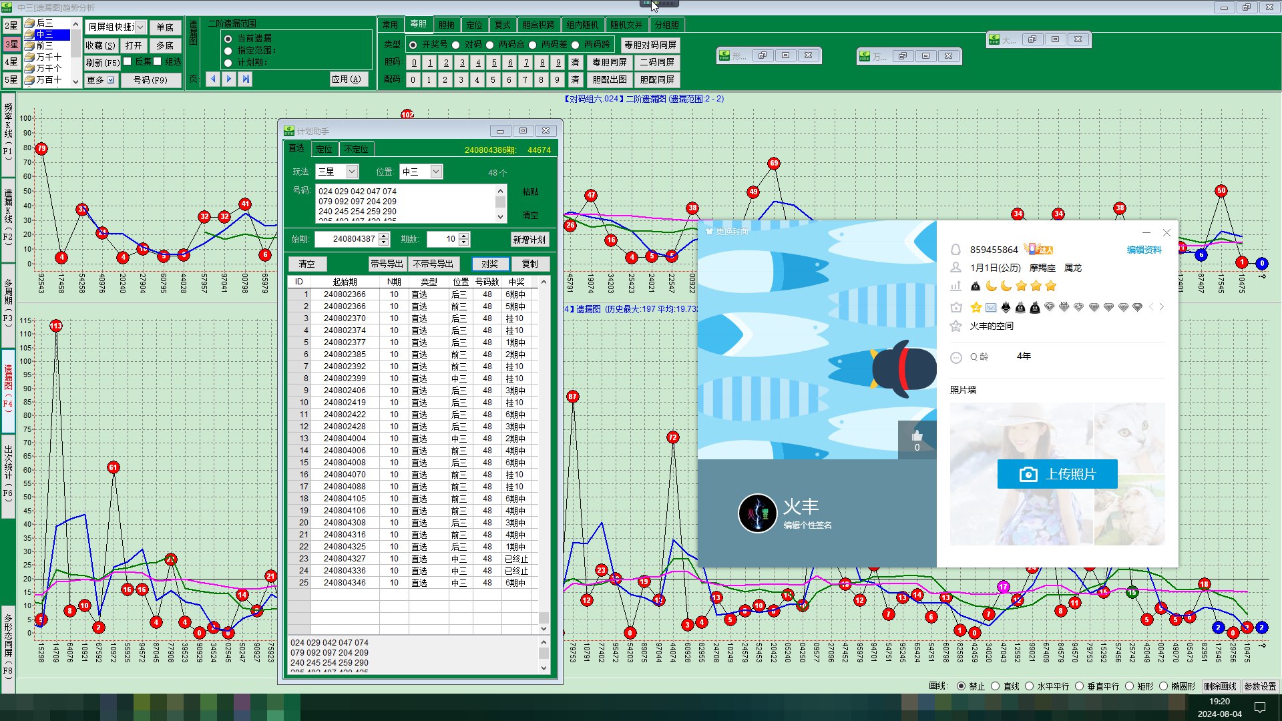Click the star icon beside 火丰的空间
The width and height of the screenshot is (1282, 721).
click(955, 326)
